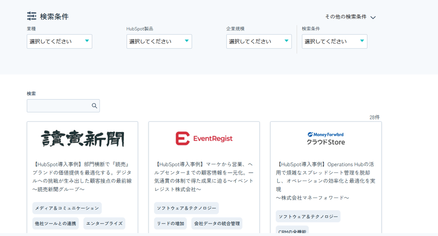Open the rightmost 検索条件 dropdown

tap(334, 41)
